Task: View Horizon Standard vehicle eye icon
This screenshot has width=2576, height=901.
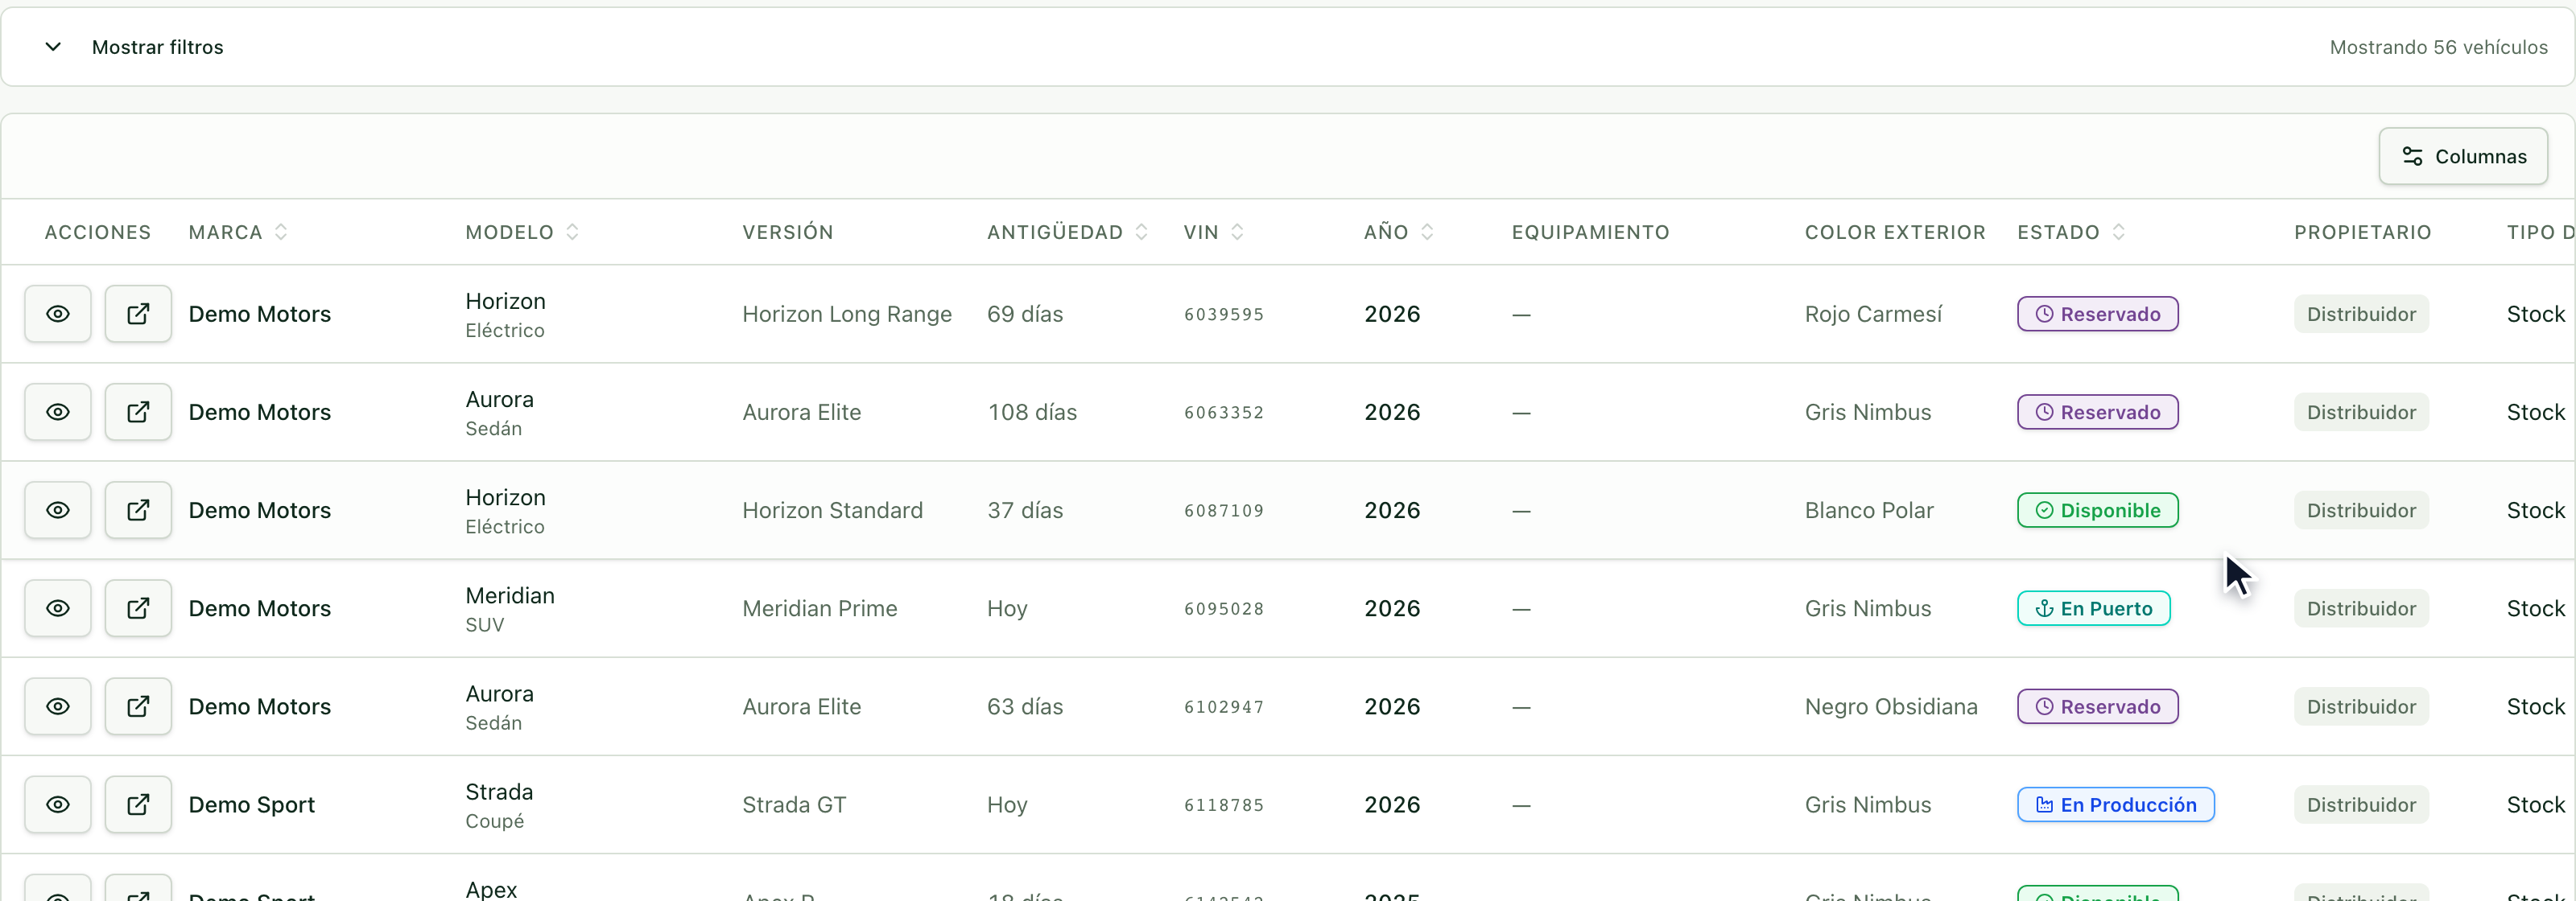Action: (x=58, y=509)
